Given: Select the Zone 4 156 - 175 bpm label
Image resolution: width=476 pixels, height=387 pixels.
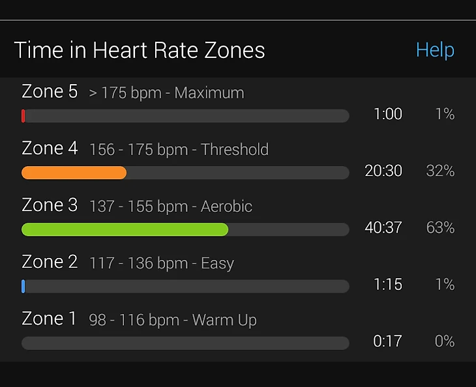Looking at the screenshot, I should (x=145, y=149).
